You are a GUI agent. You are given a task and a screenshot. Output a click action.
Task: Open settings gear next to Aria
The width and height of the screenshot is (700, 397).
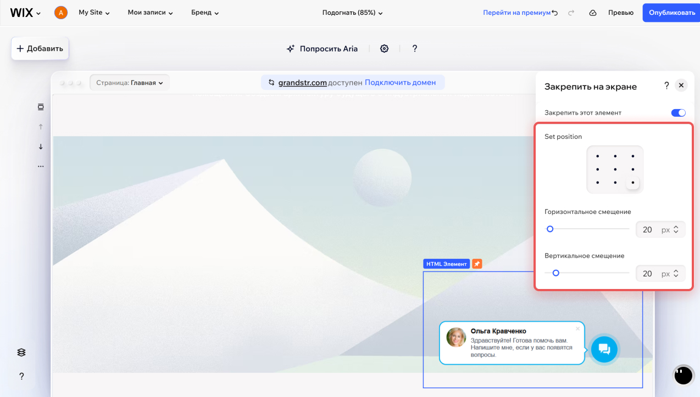[384, 49]
